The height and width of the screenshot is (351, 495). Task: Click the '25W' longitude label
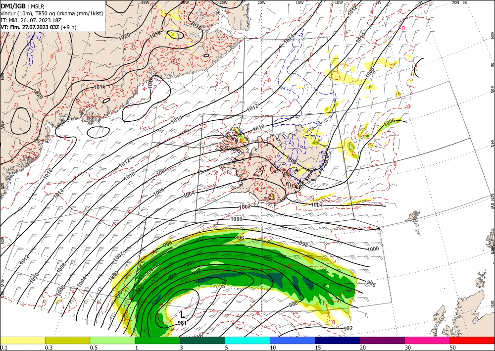[223, 2]
